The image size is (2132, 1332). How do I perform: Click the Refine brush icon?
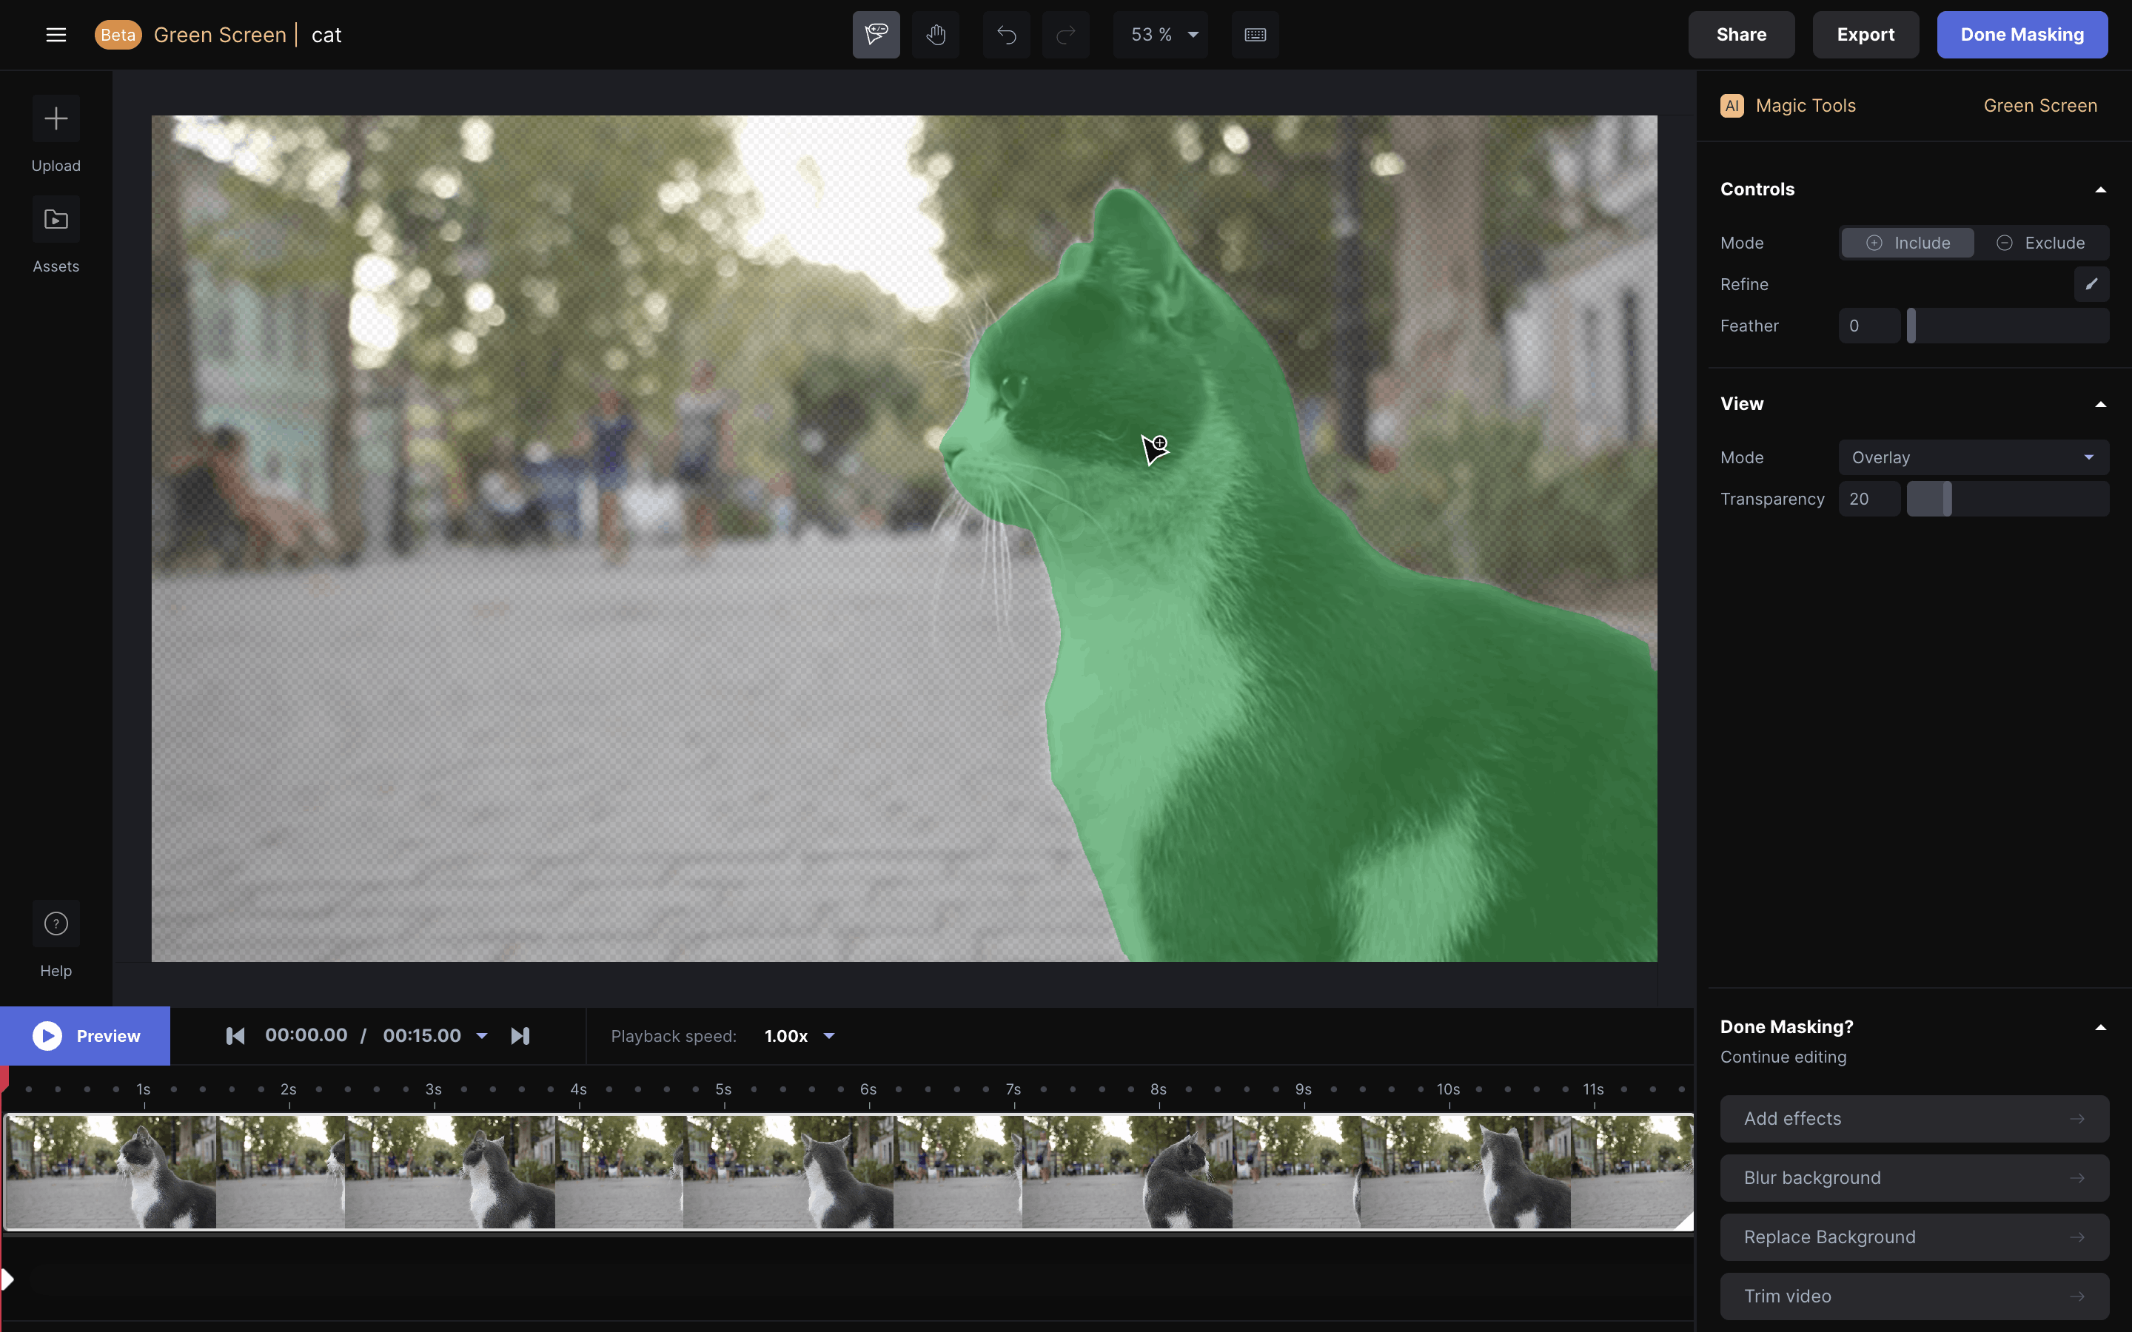2091,285
